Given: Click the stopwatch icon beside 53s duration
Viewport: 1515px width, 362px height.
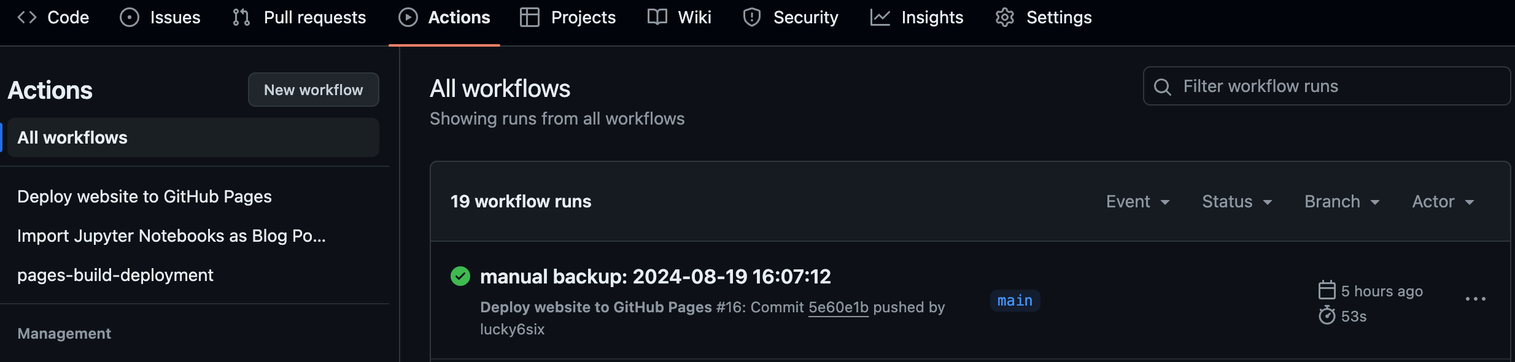Looking at the screenshot, I should (x=1327, y=316).
